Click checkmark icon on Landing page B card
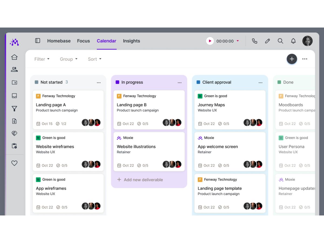The height and width of the screenshot is (243, 324). pos(139,124)
